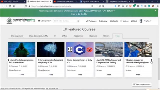
Task: Open the Network Socket programming course thumbnail
Action: [22, 49]
